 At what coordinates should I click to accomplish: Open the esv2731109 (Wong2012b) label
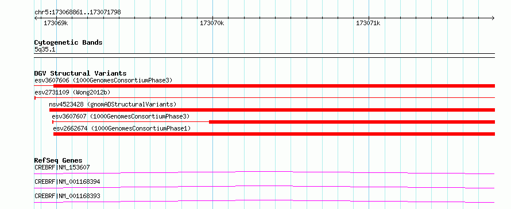(72, 92)
